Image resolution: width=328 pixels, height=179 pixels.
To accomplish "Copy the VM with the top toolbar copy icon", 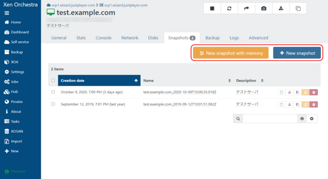I will point(298,8).
